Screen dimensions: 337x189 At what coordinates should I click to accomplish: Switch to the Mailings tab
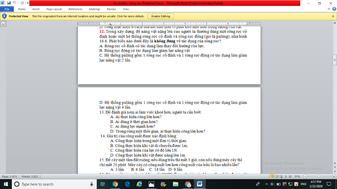[x=94, y=9]
